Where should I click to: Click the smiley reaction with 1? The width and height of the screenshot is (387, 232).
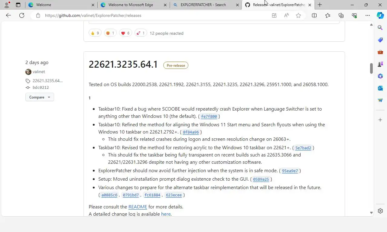click(110, 33)
